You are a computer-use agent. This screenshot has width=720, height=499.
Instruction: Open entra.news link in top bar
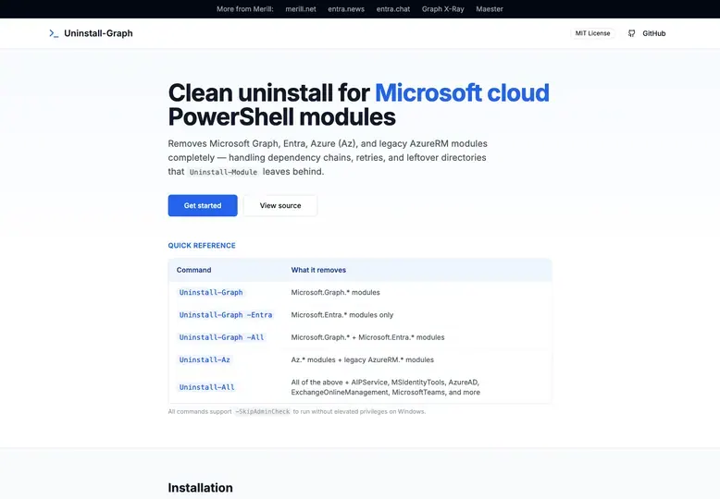[x=346, y=8]
